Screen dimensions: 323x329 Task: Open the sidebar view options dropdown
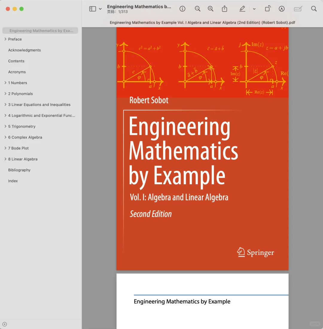tap(100, 9)
